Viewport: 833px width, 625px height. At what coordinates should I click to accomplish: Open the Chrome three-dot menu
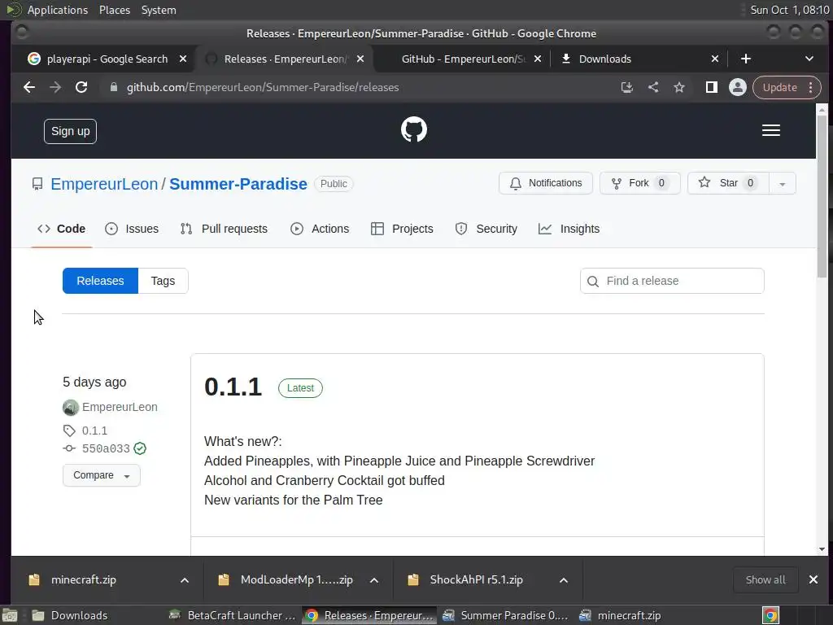pyautogui.click(x=811, y=87)
